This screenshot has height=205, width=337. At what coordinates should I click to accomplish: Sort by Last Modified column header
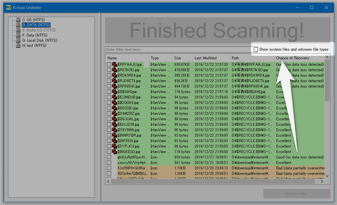(211, 58)
